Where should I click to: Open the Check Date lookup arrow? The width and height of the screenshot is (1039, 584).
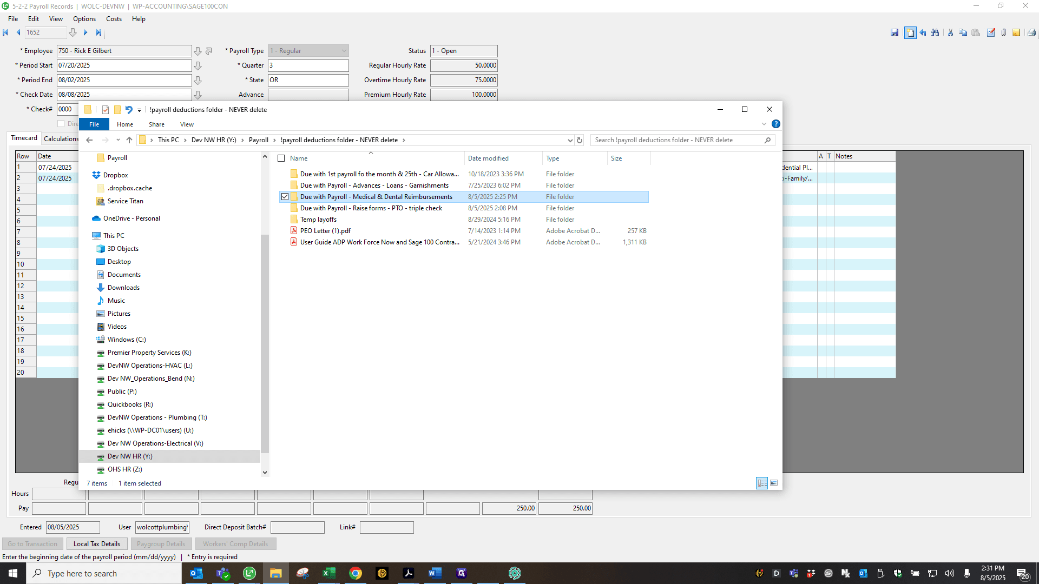click(x=198, y=95)
